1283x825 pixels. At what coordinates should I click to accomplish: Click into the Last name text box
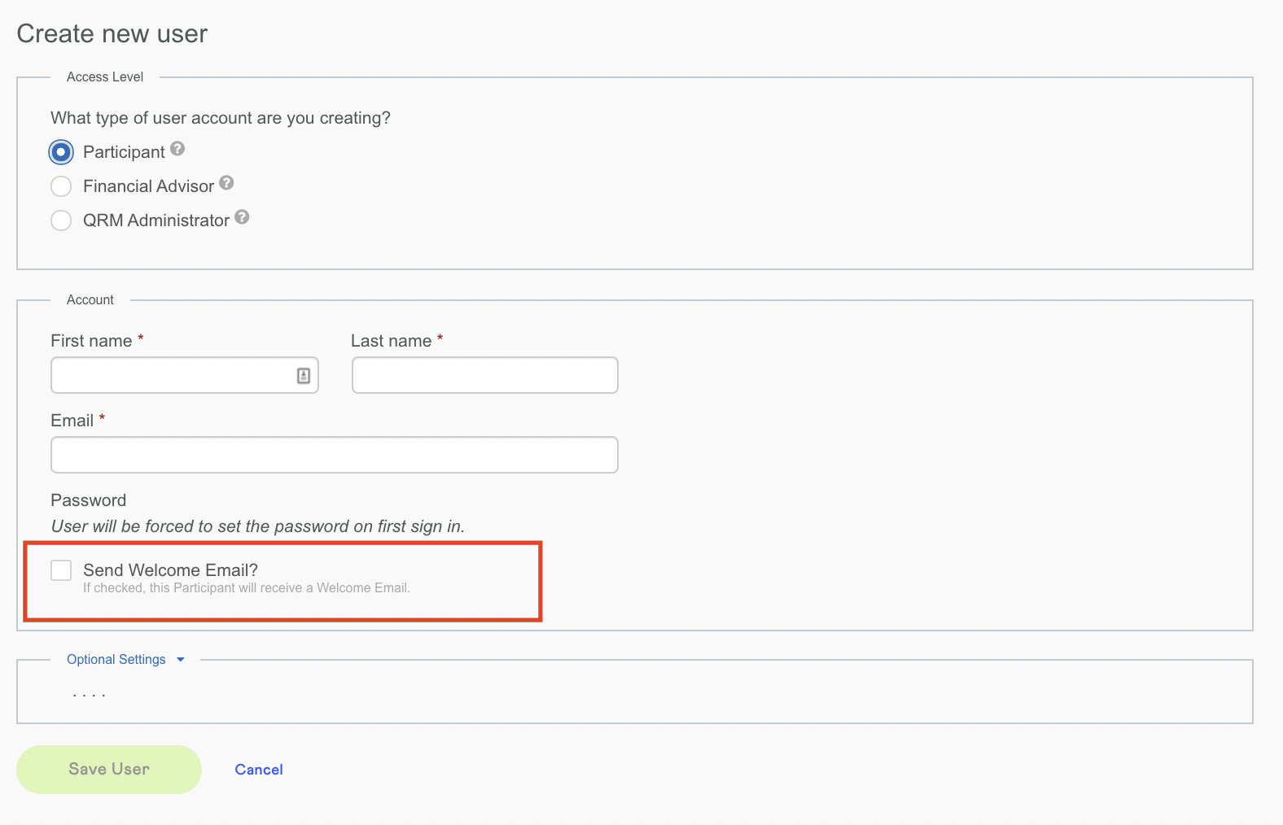484,376
